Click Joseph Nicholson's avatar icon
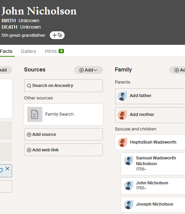The image size is (185, 214). 128,205
